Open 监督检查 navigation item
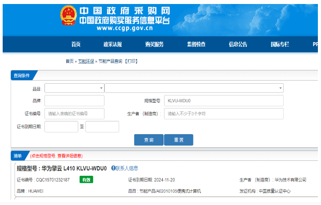The height and width of the screenshot is (205, 321). pos(196,44)
